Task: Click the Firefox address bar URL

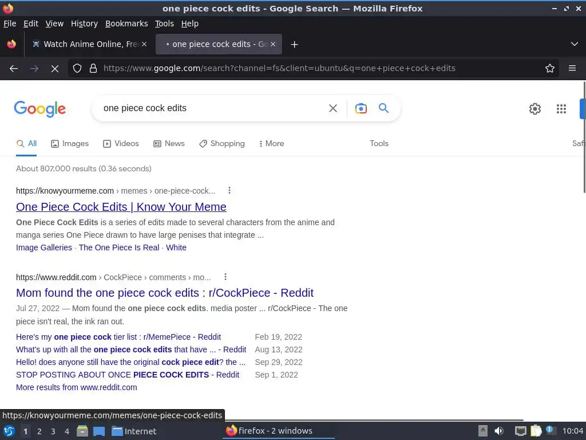Action: pos(279,69)
